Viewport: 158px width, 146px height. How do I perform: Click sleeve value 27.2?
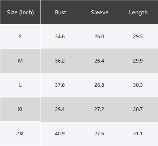pos(99,109)
